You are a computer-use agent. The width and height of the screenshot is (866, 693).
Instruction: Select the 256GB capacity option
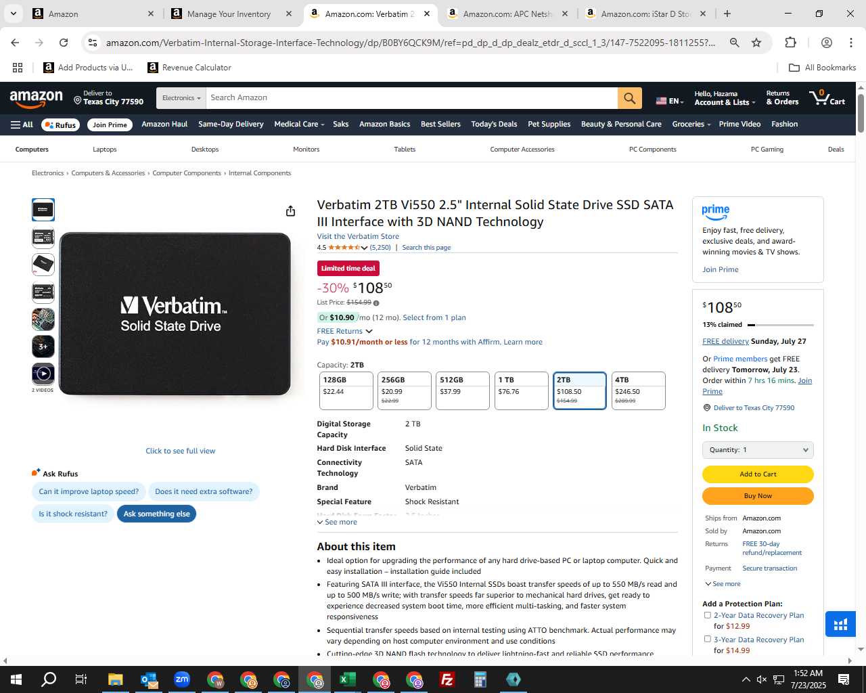405,390
